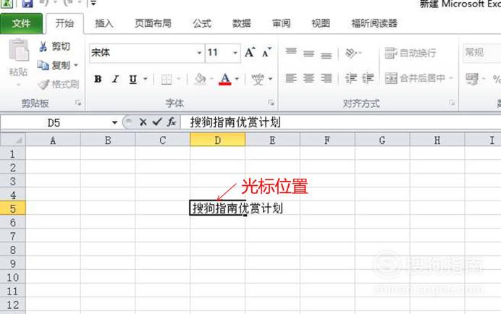Apply fill color paint bucket
Screen dimensions: 501x314
[200, 79]
